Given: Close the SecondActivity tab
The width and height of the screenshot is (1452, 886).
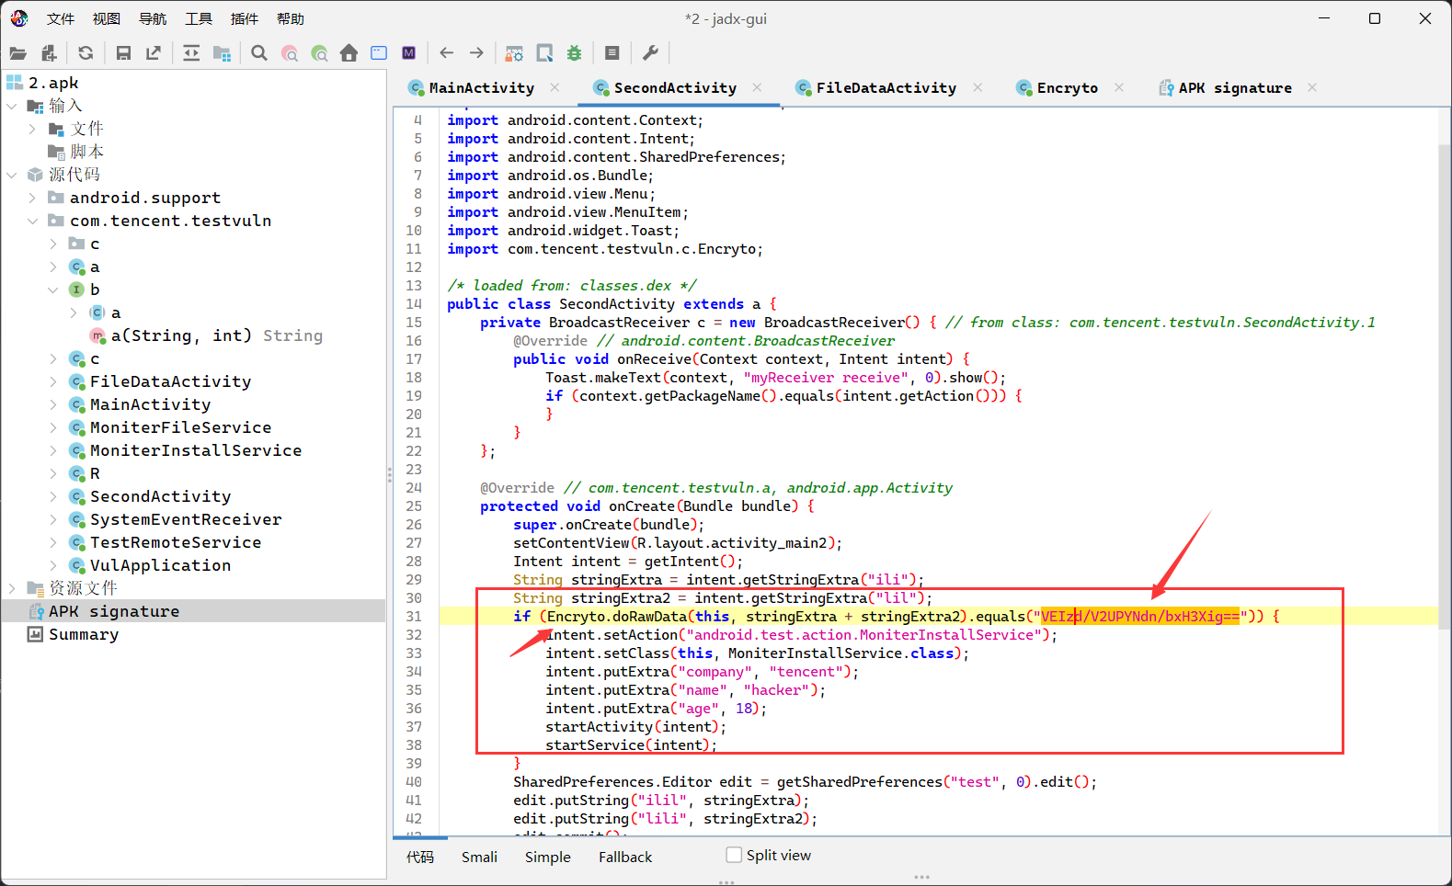Looking at the screenshot, I should point(757,87).
